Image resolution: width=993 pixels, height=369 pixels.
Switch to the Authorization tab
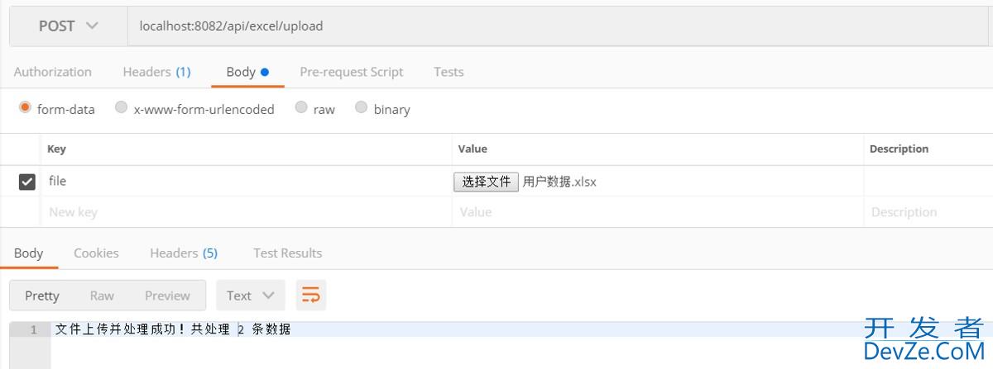(x=53, y=72)
